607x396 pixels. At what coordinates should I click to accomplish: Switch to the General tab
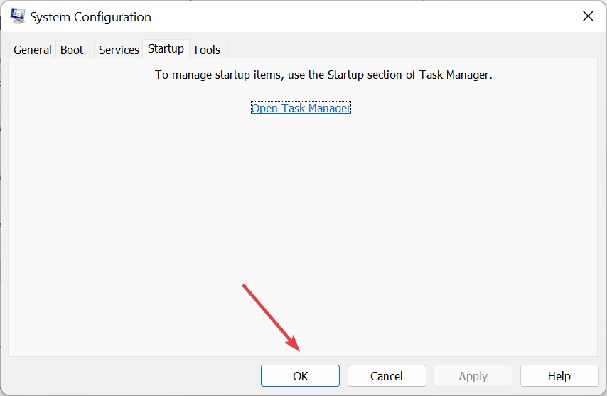tap(32, 50)
